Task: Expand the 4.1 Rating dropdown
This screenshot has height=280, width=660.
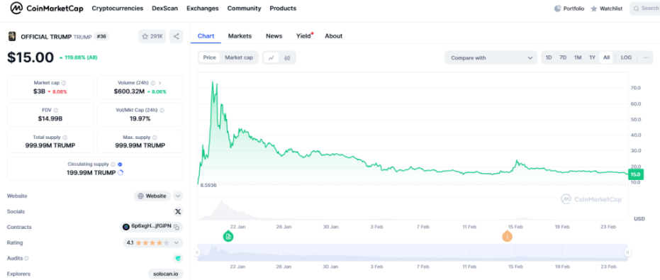Action: [153, 242]
